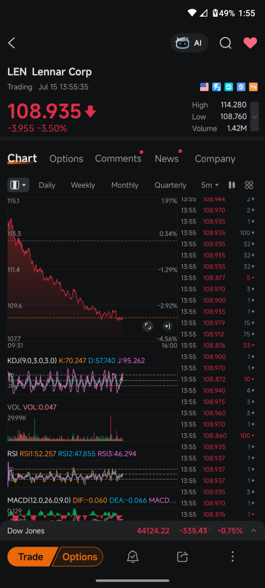Tap the jump-to-latest arrow icon
Screen dimensions: 265x588
[x=167, y=326]
